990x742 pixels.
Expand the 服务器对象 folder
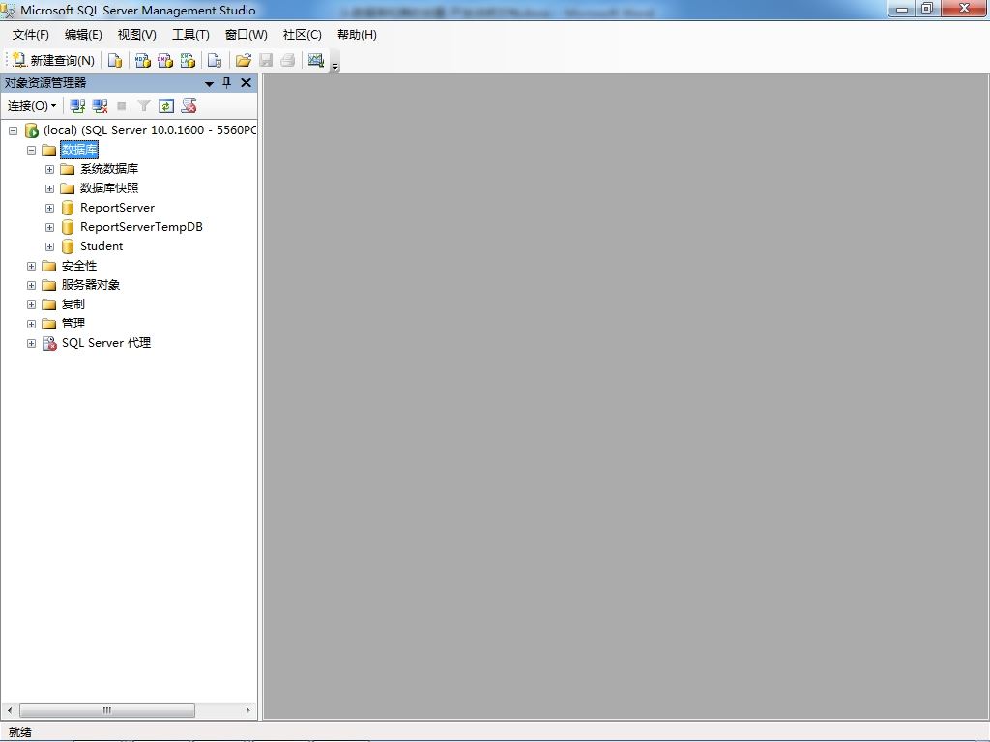coord(31,285)
